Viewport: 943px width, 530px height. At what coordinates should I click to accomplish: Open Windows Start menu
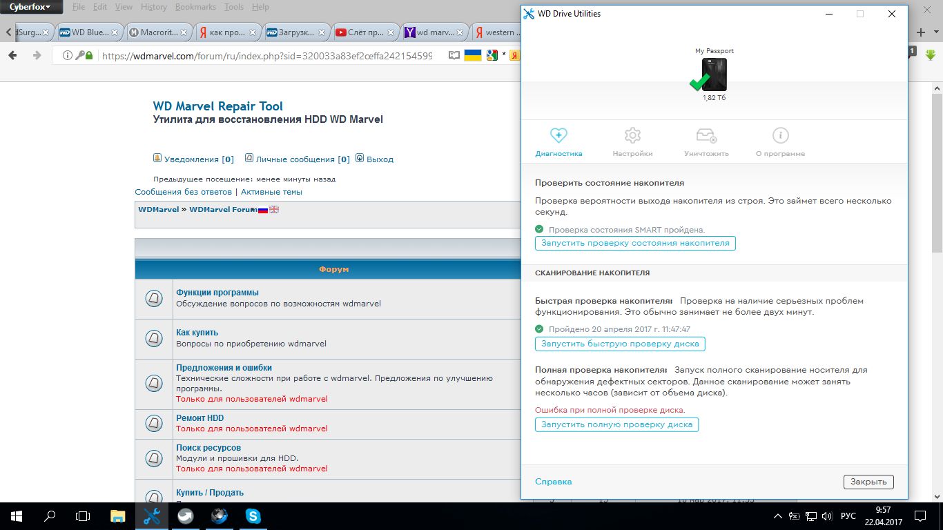[x=16, y=516]
